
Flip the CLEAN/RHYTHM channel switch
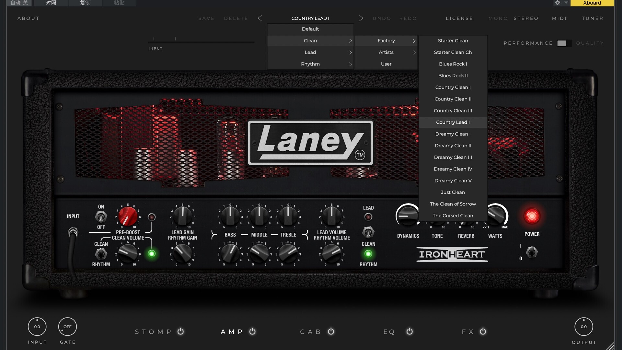pos(101,254)
